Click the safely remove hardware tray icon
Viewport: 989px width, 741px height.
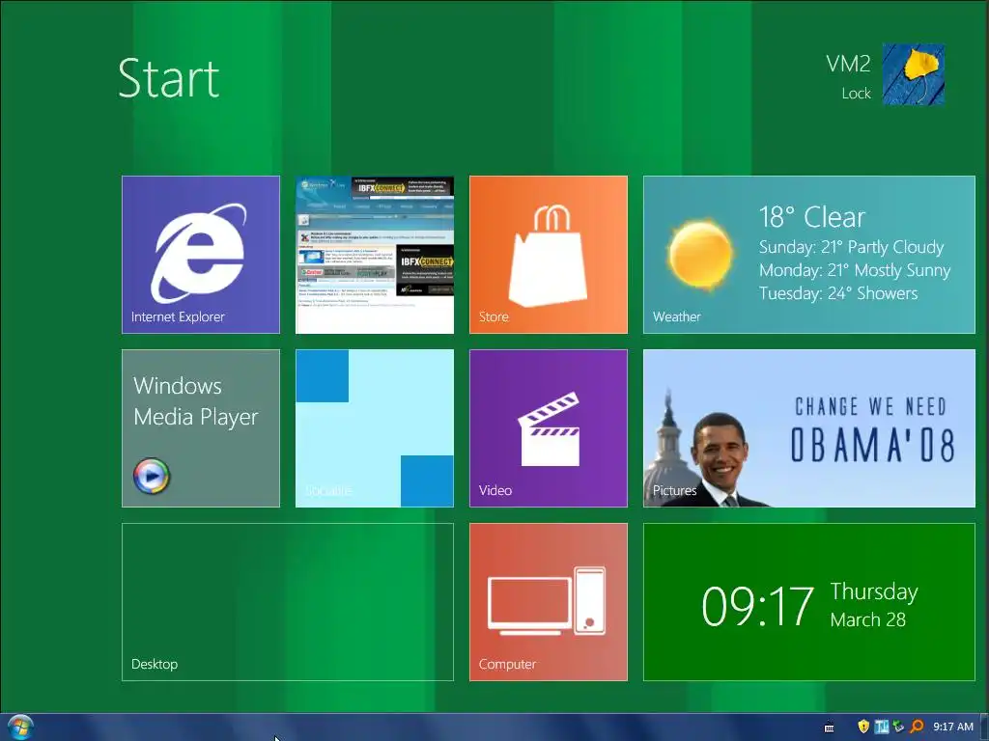[899, 727]
